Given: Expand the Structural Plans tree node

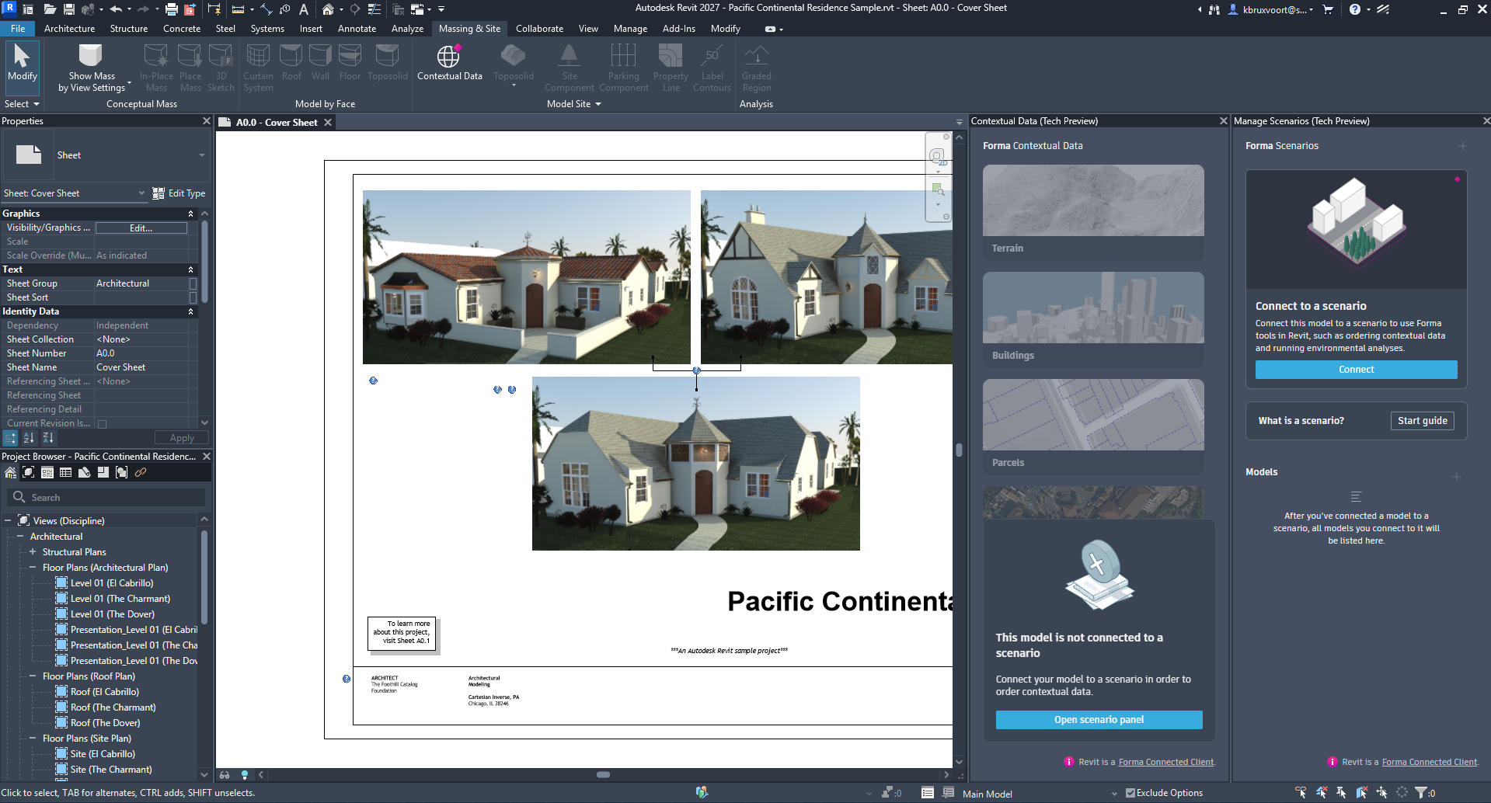Looking at the screenshot, I should [x=33, y=552].
